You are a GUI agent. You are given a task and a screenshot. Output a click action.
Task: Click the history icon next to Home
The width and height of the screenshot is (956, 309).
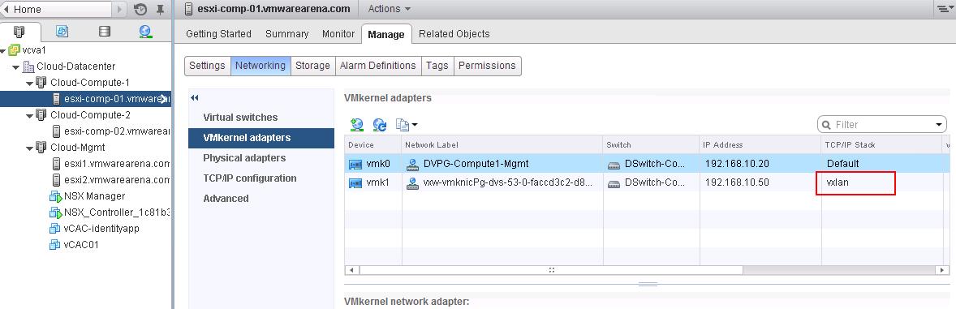point(140,9)
